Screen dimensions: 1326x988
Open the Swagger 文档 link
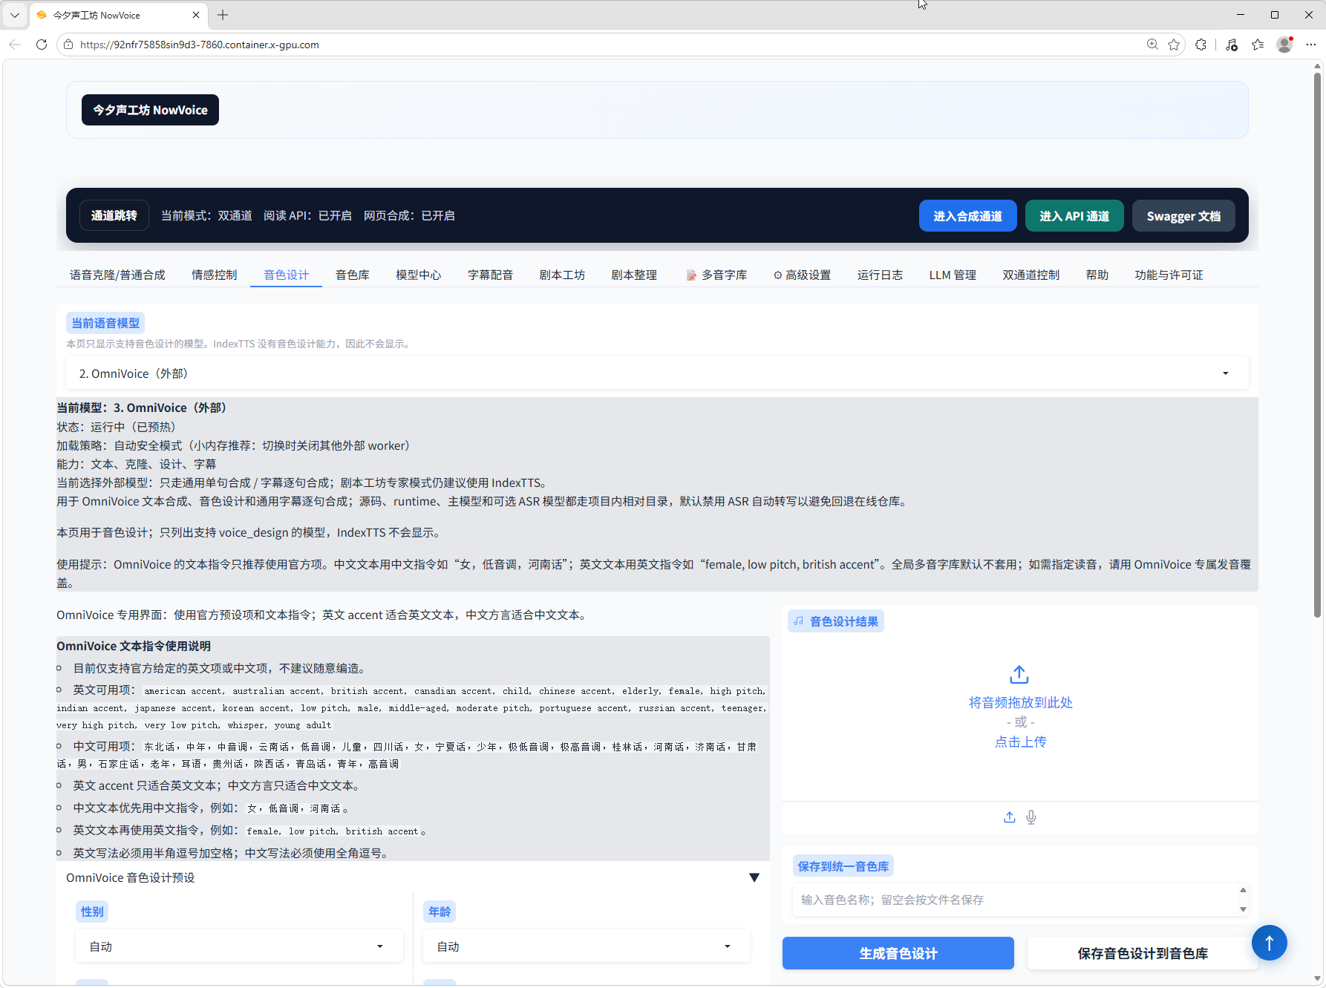pos(1183,216)
